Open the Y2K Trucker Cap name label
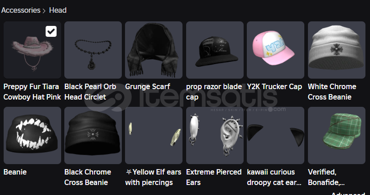Screen dimensions: 370x195 tap(275, 86)
